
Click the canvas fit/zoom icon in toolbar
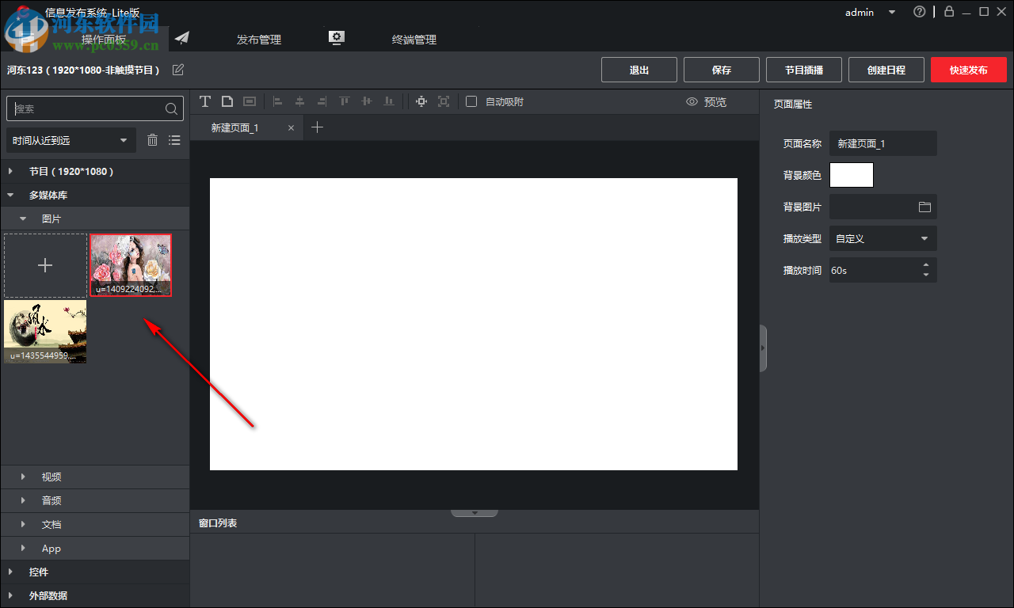coord(444,101)
